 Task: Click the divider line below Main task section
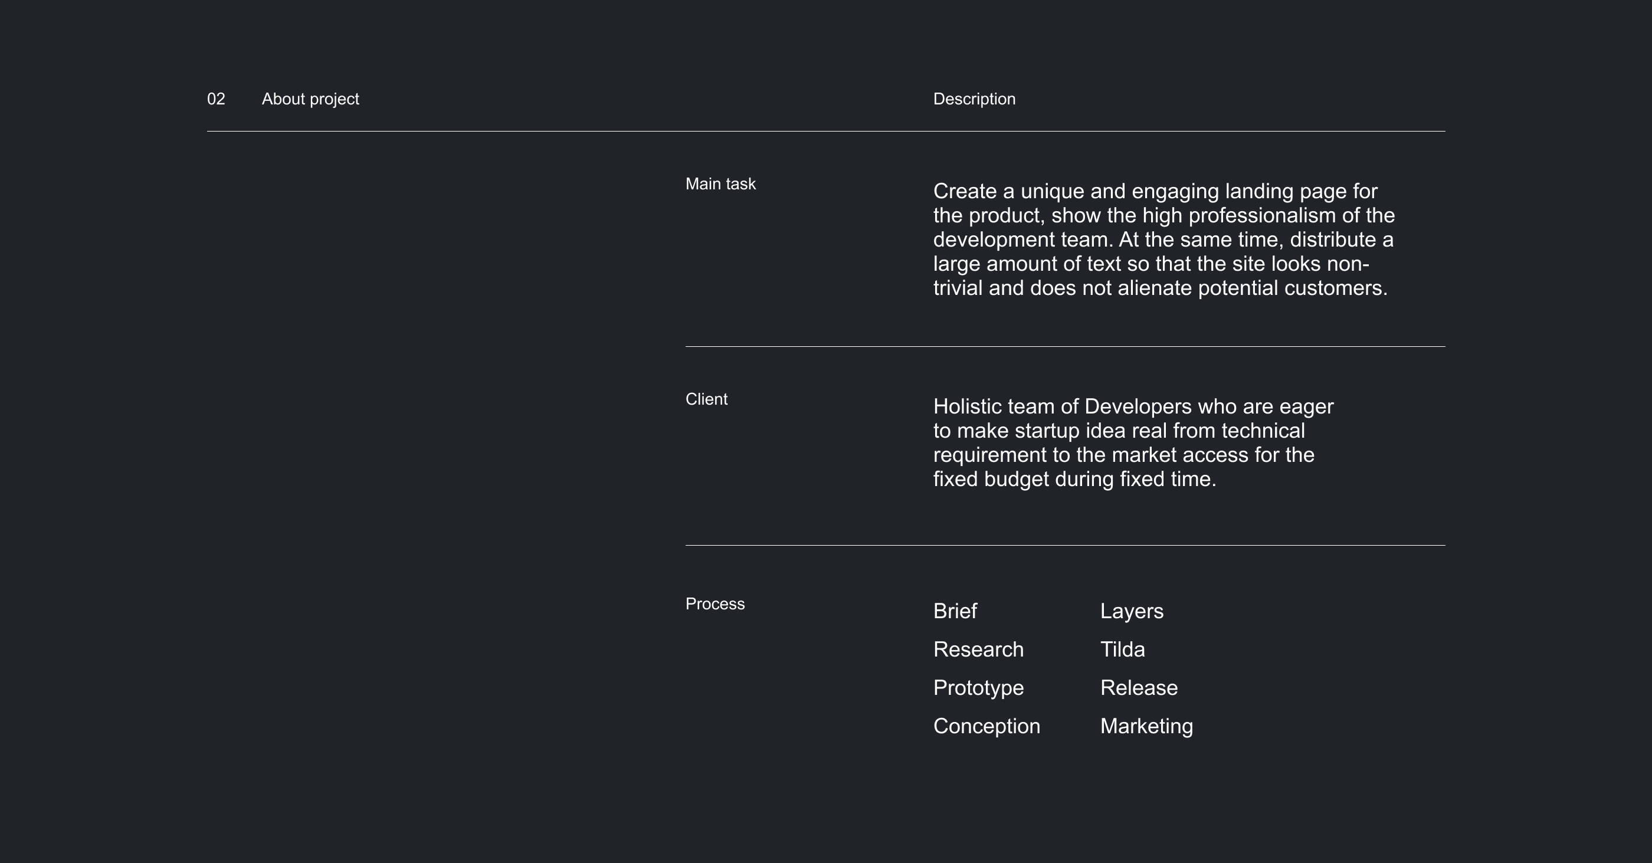point(1064,347)
